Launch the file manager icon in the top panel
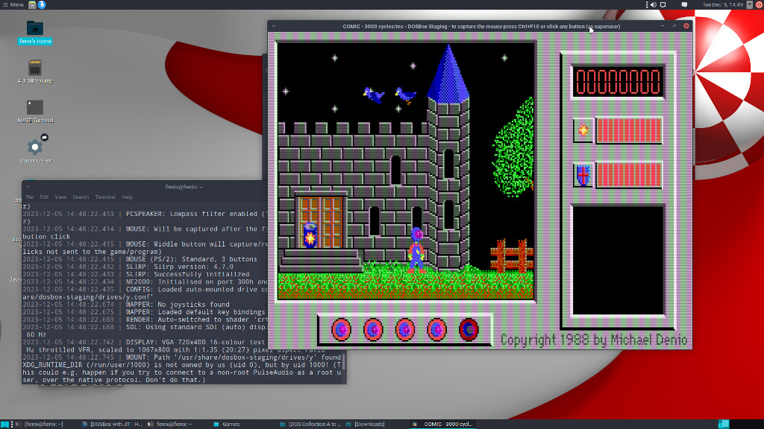This screenshot has height=429, width=764. (32, 5)
